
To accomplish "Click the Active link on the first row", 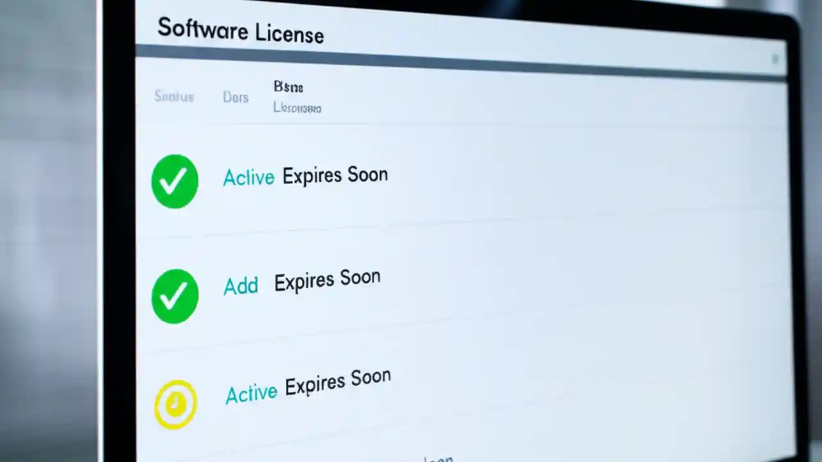I will pos(249,178).
